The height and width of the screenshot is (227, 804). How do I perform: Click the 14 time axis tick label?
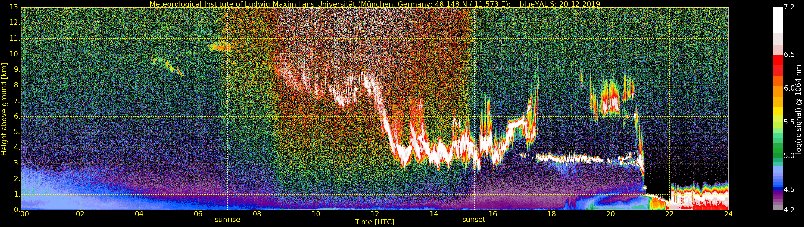click(x=434, y=214)
